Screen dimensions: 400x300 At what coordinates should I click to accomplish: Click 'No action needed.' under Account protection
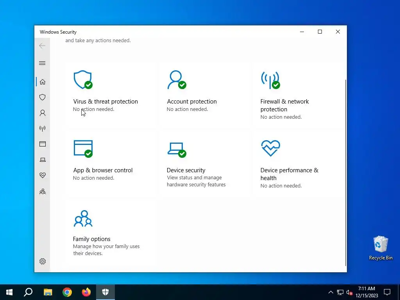[x=187, y=109]
